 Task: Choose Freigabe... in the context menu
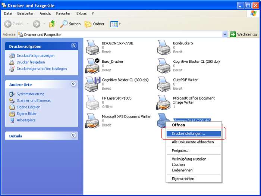point(194,151)
